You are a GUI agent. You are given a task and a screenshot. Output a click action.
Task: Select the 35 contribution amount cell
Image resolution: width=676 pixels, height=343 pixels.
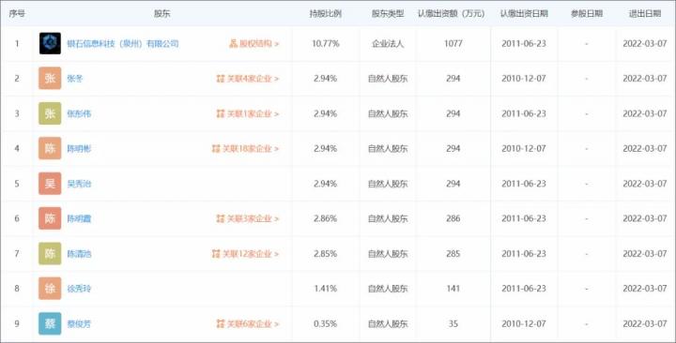453,324
